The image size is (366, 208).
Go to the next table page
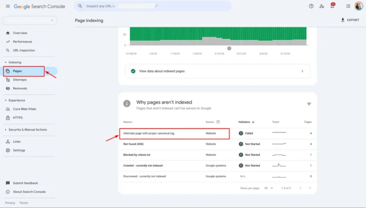coord(310,188)
